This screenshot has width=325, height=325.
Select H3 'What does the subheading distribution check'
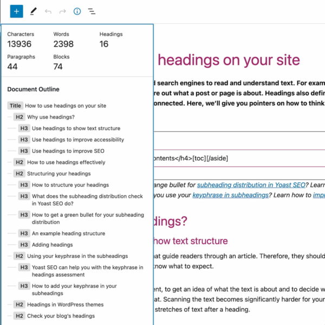pyautogui.click(x=81, y=200)
